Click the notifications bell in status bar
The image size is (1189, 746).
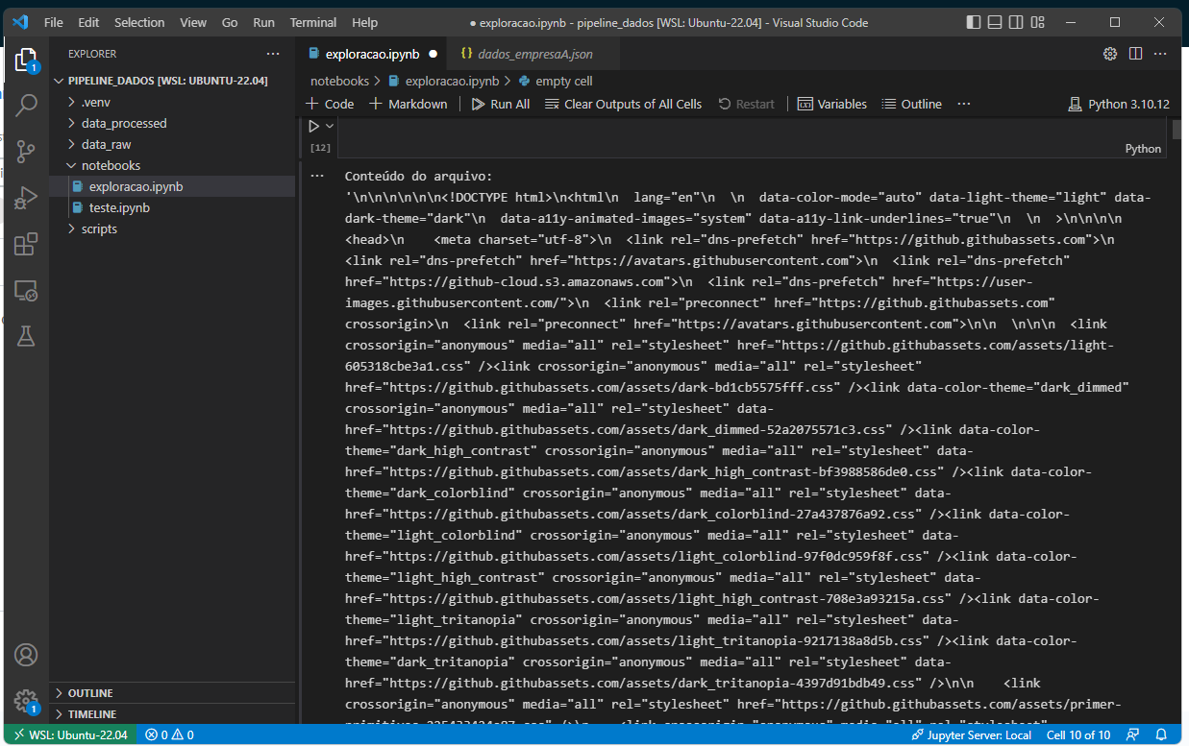1162,735
